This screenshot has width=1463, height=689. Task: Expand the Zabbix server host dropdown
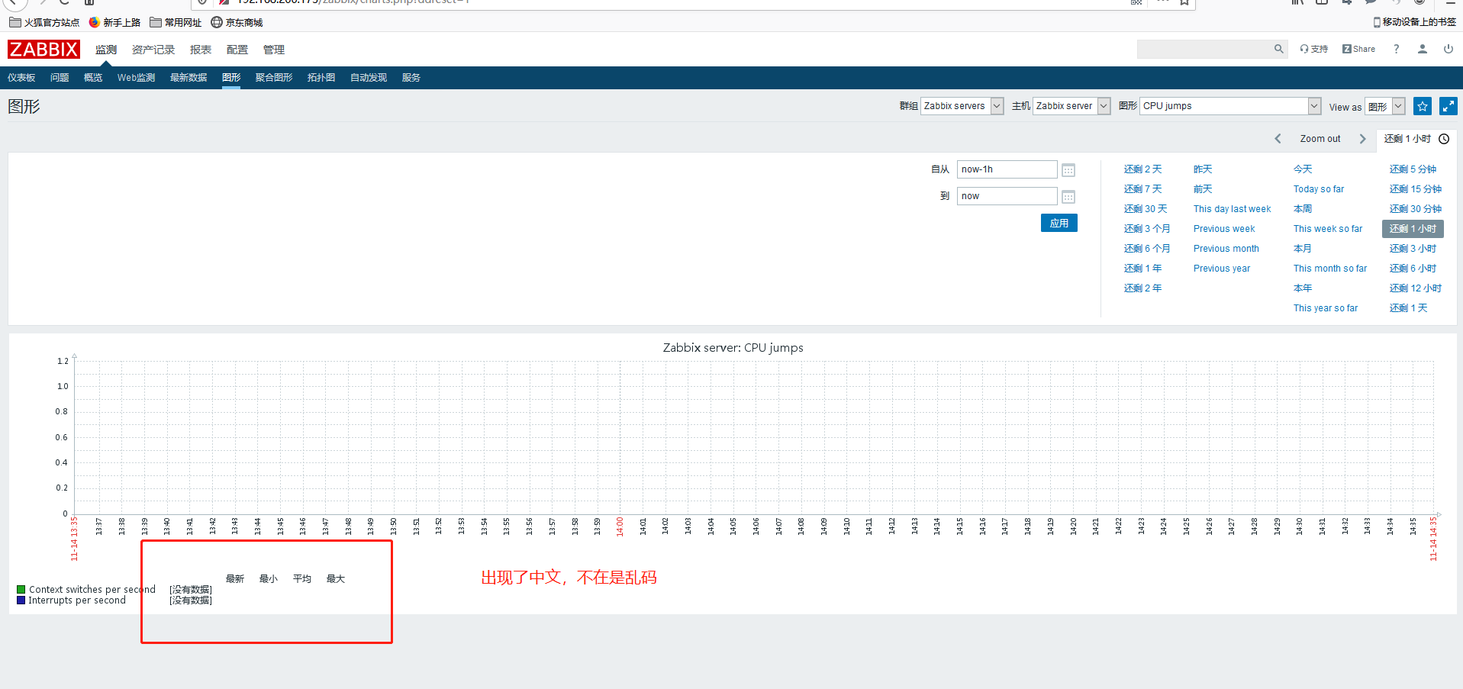(x=1104, y=106)
